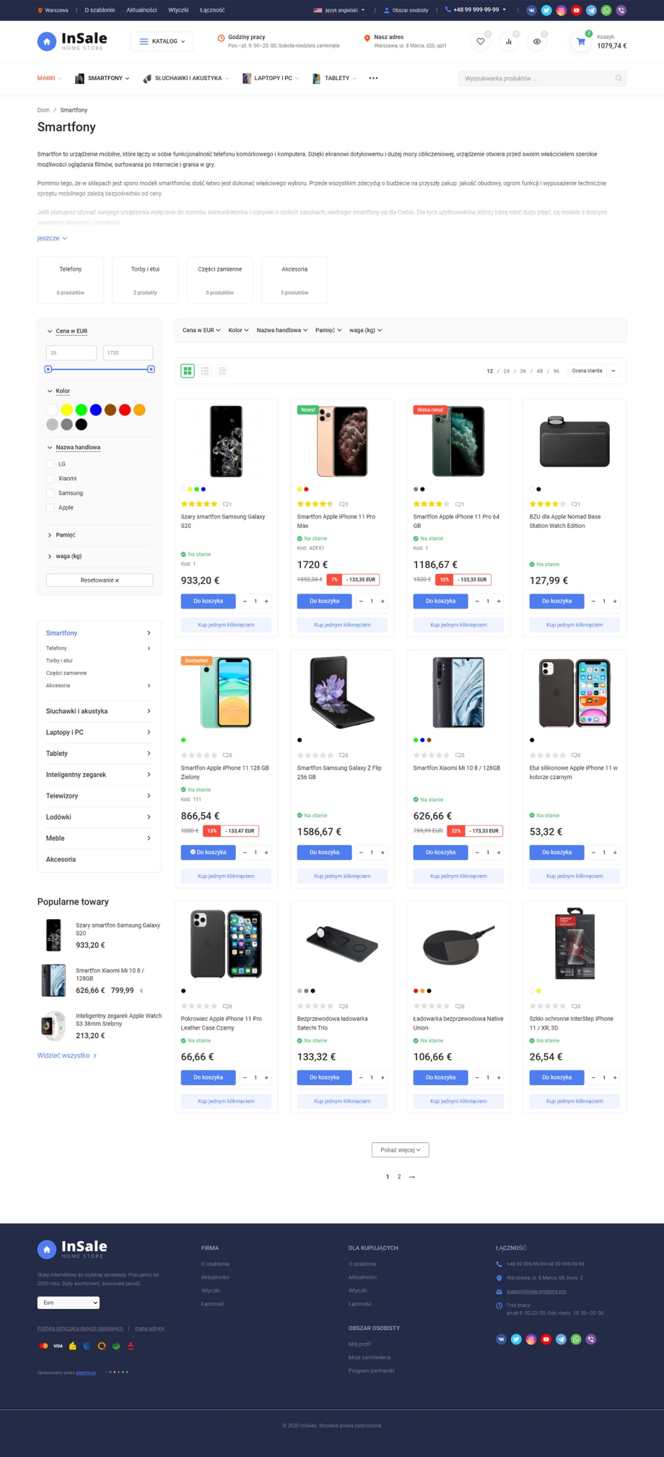Open the Ocena klienta sort dropdown
Viewport: 664px width, 1457px height.
coord(593,371)
